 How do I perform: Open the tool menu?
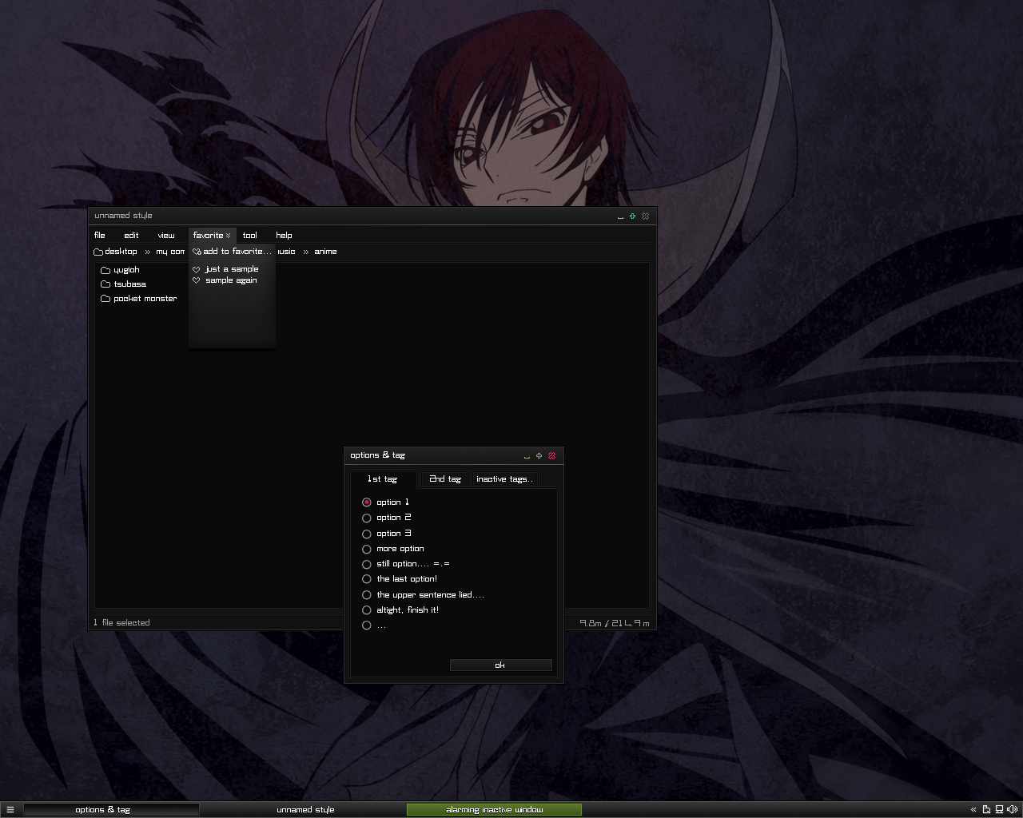coord(250,236)
